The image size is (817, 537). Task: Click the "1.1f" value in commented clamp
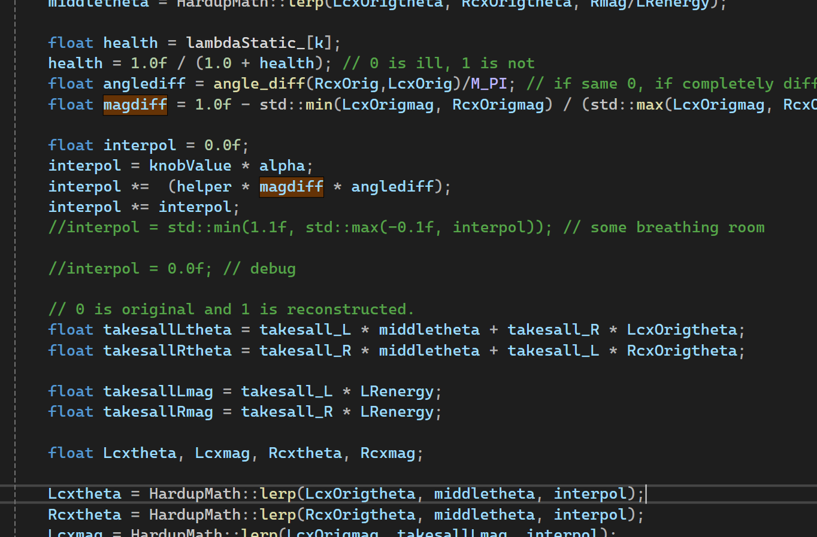click(x=268, y=227)
